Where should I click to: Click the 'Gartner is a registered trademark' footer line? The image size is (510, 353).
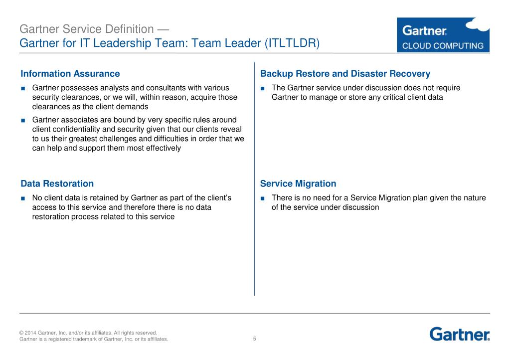click(94, 339)
